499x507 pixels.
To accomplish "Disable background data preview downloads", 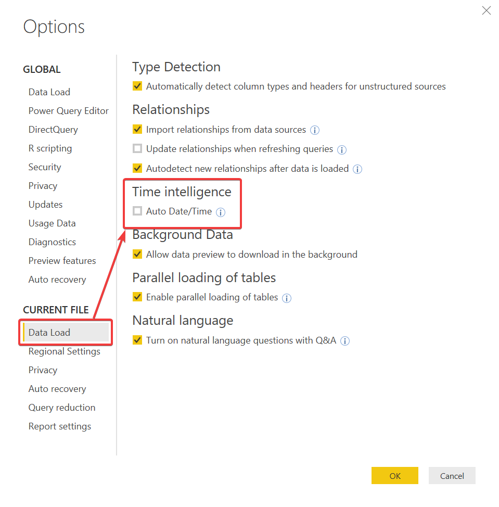I will pos(137,254).
